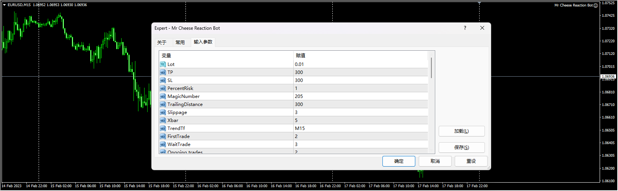Screen dimensions: 618x191
Task: Click the 1.07525 price axis label
Action: coord(608,3)
